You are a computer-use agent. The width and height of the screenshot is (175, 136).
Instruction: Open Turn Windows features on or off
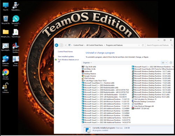68,60
